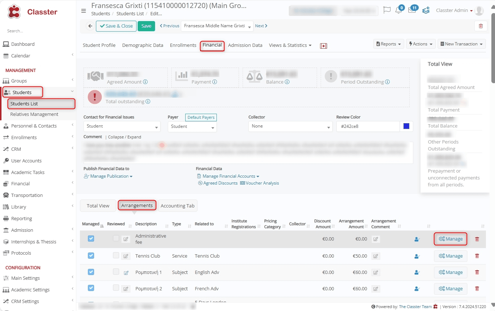This screenshot has width=495, height=311.
Task: Open the Actions dropdown
Action: click(x=421, y=44)
